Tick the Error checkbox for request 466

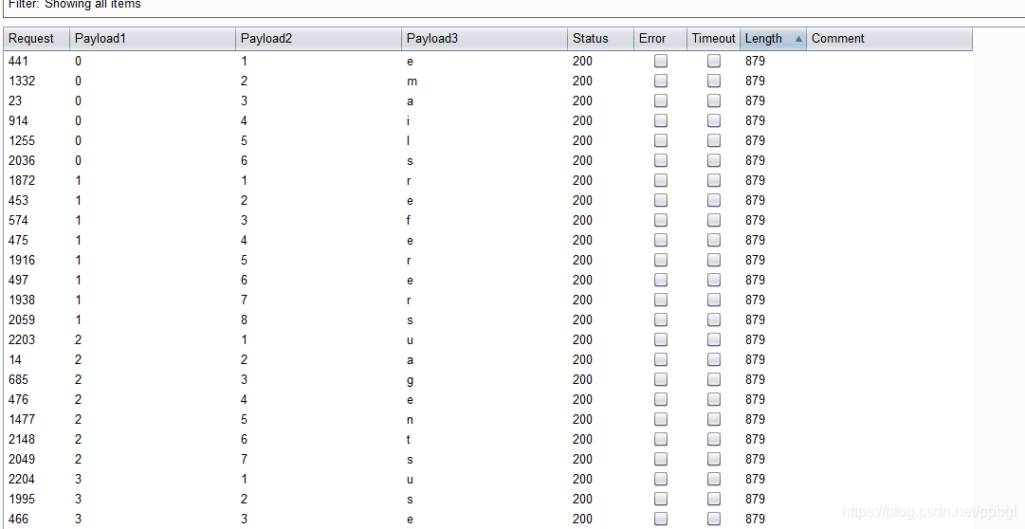click(661, 519)
